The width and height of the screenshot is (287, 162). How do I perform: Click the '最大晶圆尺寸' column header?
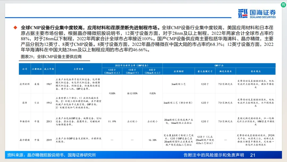point(205,71)
